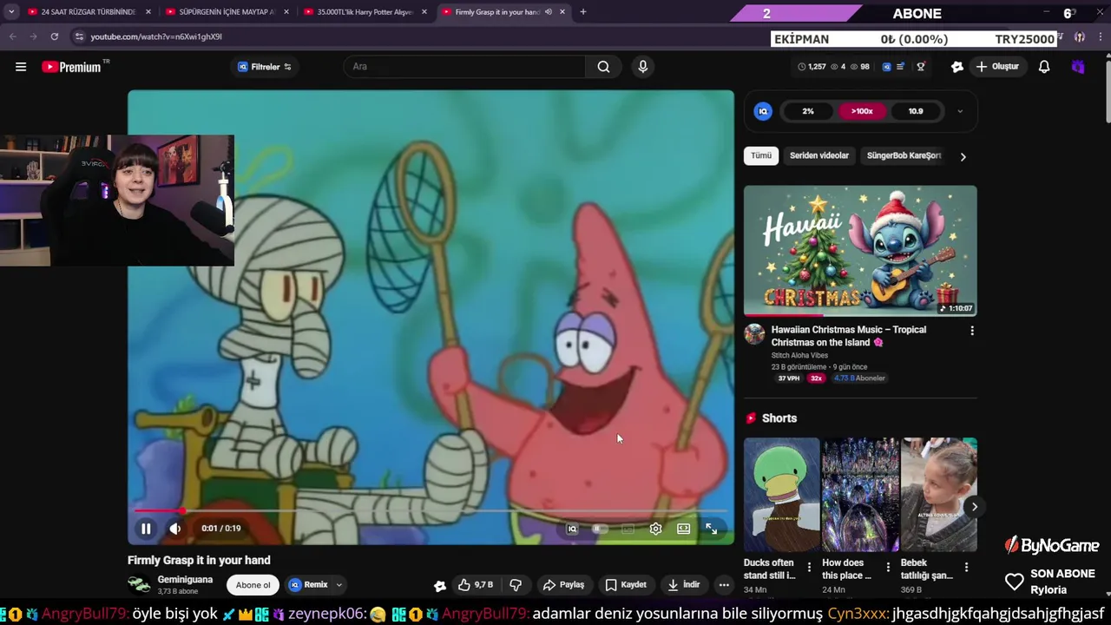Screen dimensions: 1111x625
Task: Open video player settings gear
Action: [655, 529]
